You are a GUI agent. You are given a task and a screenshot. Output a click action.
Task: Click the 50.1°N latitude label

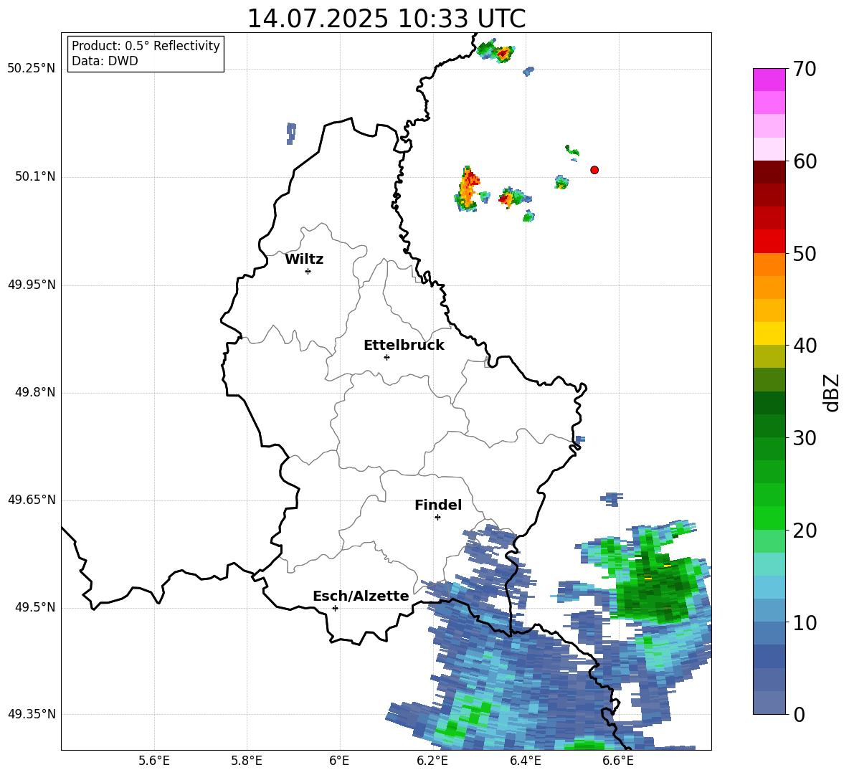[35, 176]
